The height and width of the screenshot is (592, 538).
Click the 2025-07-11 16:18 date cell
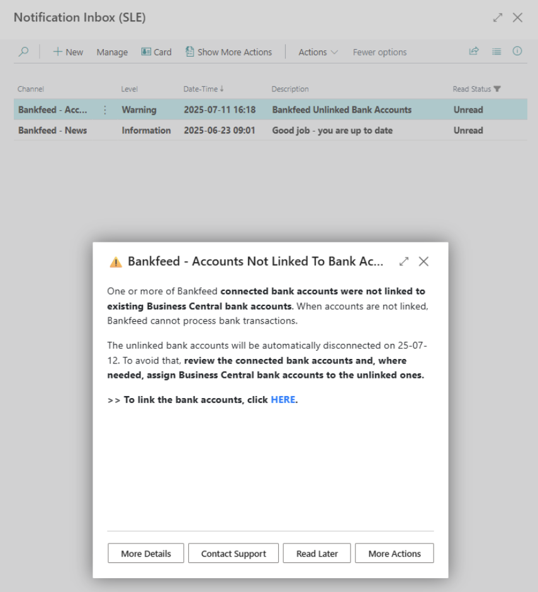[x=220, y=110]
